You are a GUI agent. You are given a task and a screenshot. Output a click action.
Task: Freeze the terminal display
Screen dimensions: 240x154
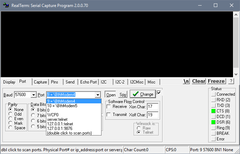point(216,81)
